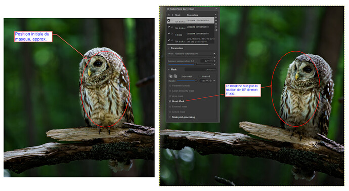The image size is (349, 191).
Task: Enable the Area mask option
Action: pos(170,96)
